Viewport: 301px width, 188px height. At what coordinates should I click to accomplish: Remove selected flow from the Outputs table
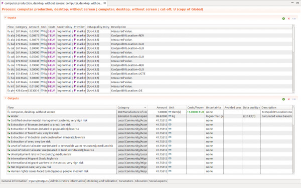pos(289,99)
